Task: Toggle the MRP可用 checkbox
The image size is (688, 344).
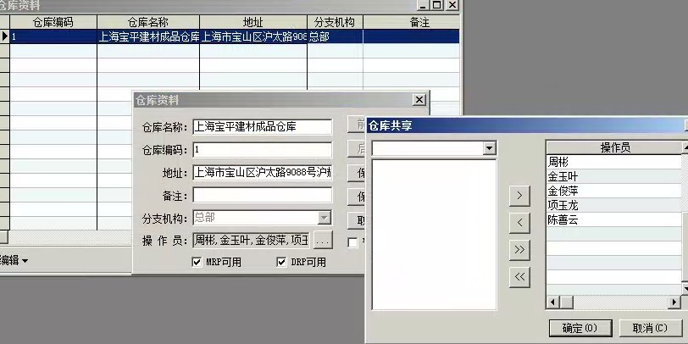Action: click(197, 263)
